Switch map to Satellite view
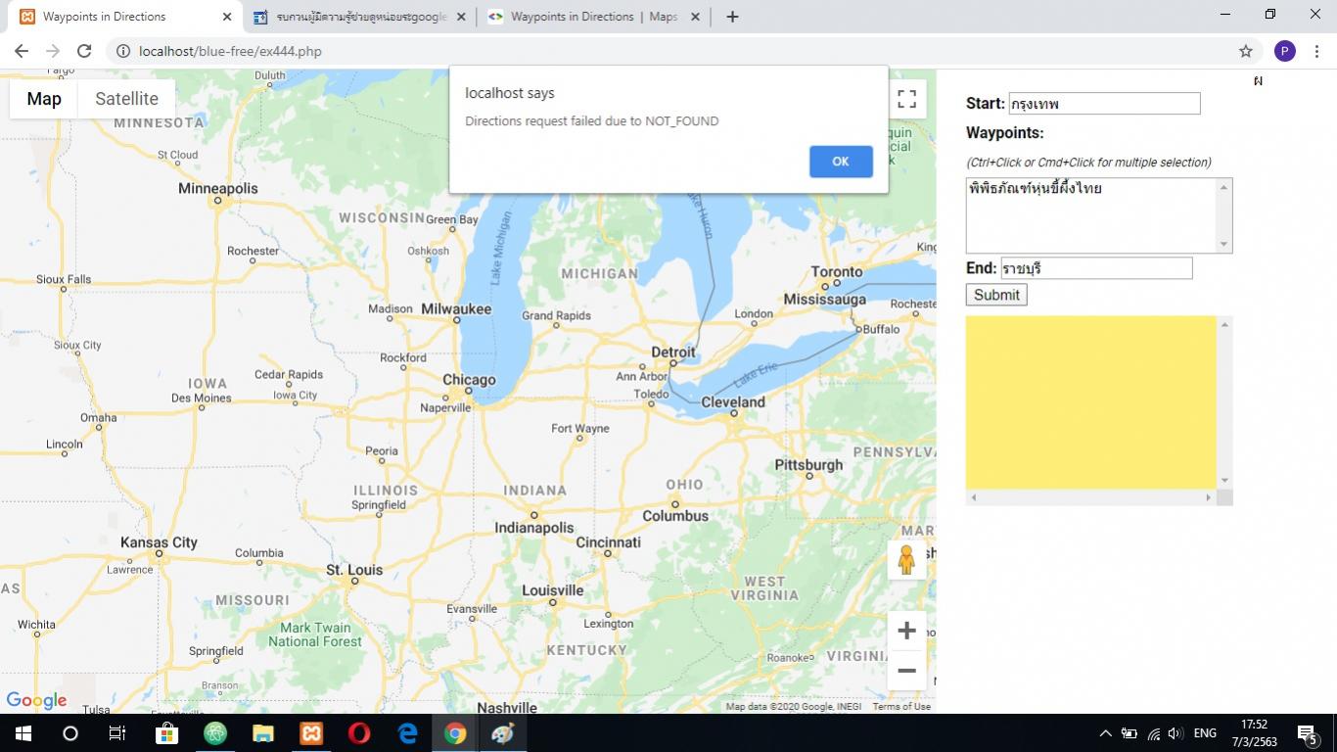This screenshot has width=1337, height=752. pos(126,99)
